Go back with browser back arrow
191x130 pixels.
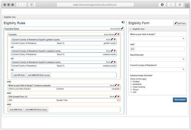click(18, 5)
